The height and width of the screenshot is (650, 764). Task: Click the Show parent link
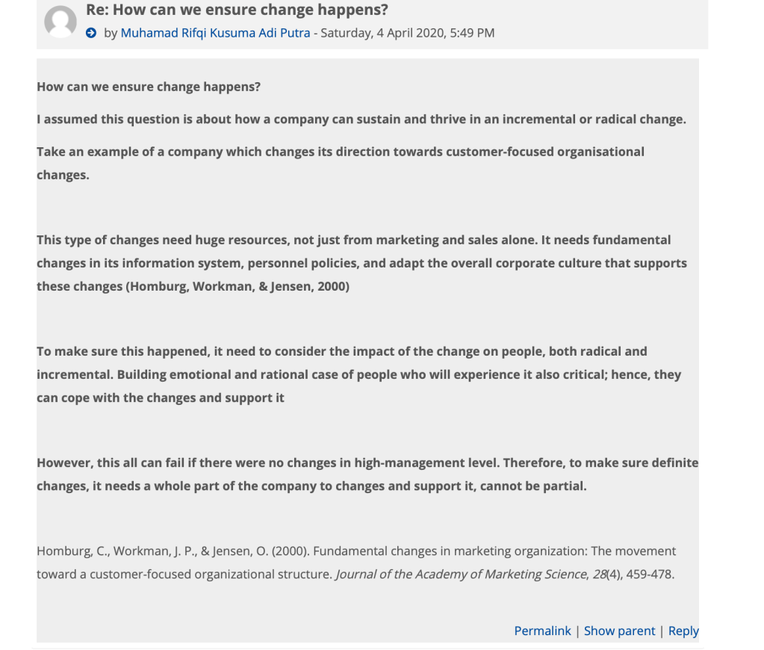(619, 631)
